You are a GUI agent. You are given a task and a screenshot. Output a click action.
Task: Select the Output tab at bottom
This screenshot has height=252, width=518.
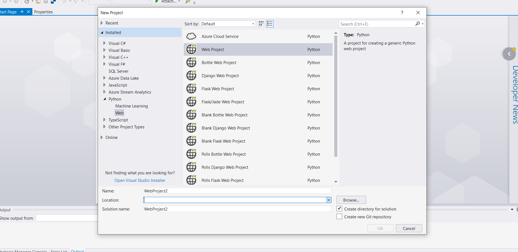(x=77, y=251)
